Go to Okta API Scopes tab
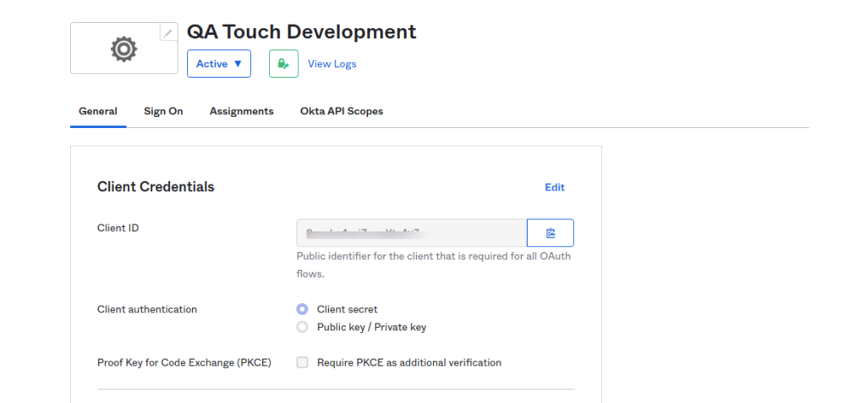 tap(342, 111)
